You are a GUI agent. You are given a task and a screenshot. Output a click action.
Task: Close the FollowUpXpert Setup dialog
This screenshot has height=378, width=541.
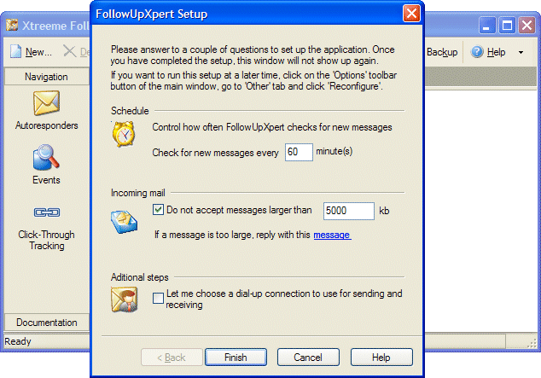[411, 14]
